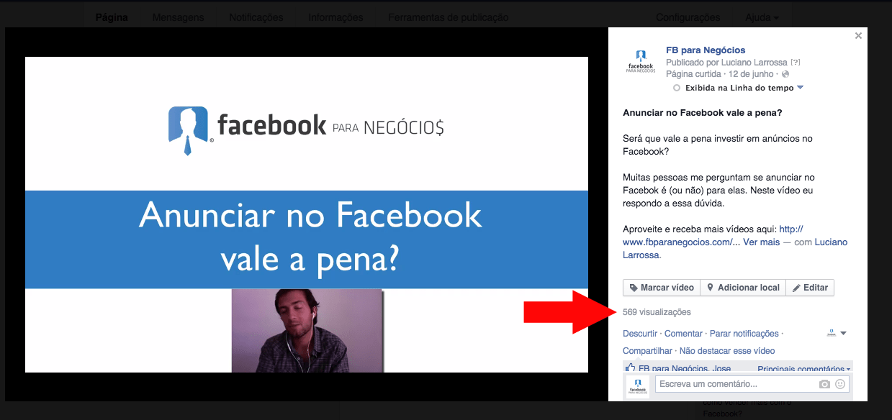Click Descurtir to unlike the video

pos(640,334)
